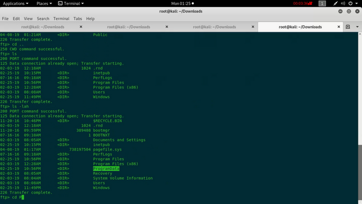This screenshot has width=362, height=204.
Task: Click the Public directory entry
Action: [100, 35]
